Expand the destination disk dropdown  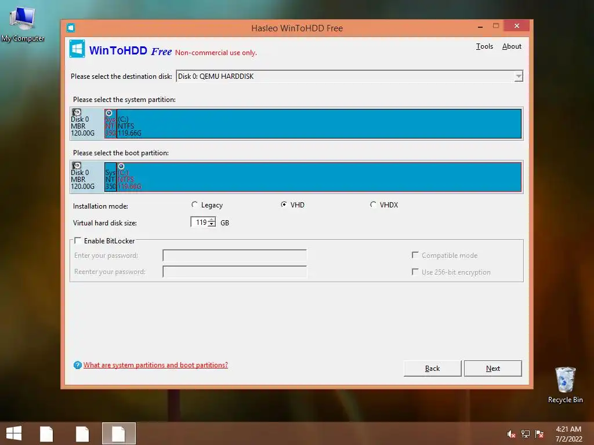[x=518, y=76]
